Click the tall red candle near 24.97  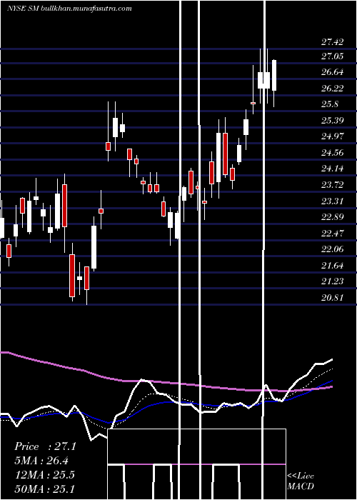[226, 154]
